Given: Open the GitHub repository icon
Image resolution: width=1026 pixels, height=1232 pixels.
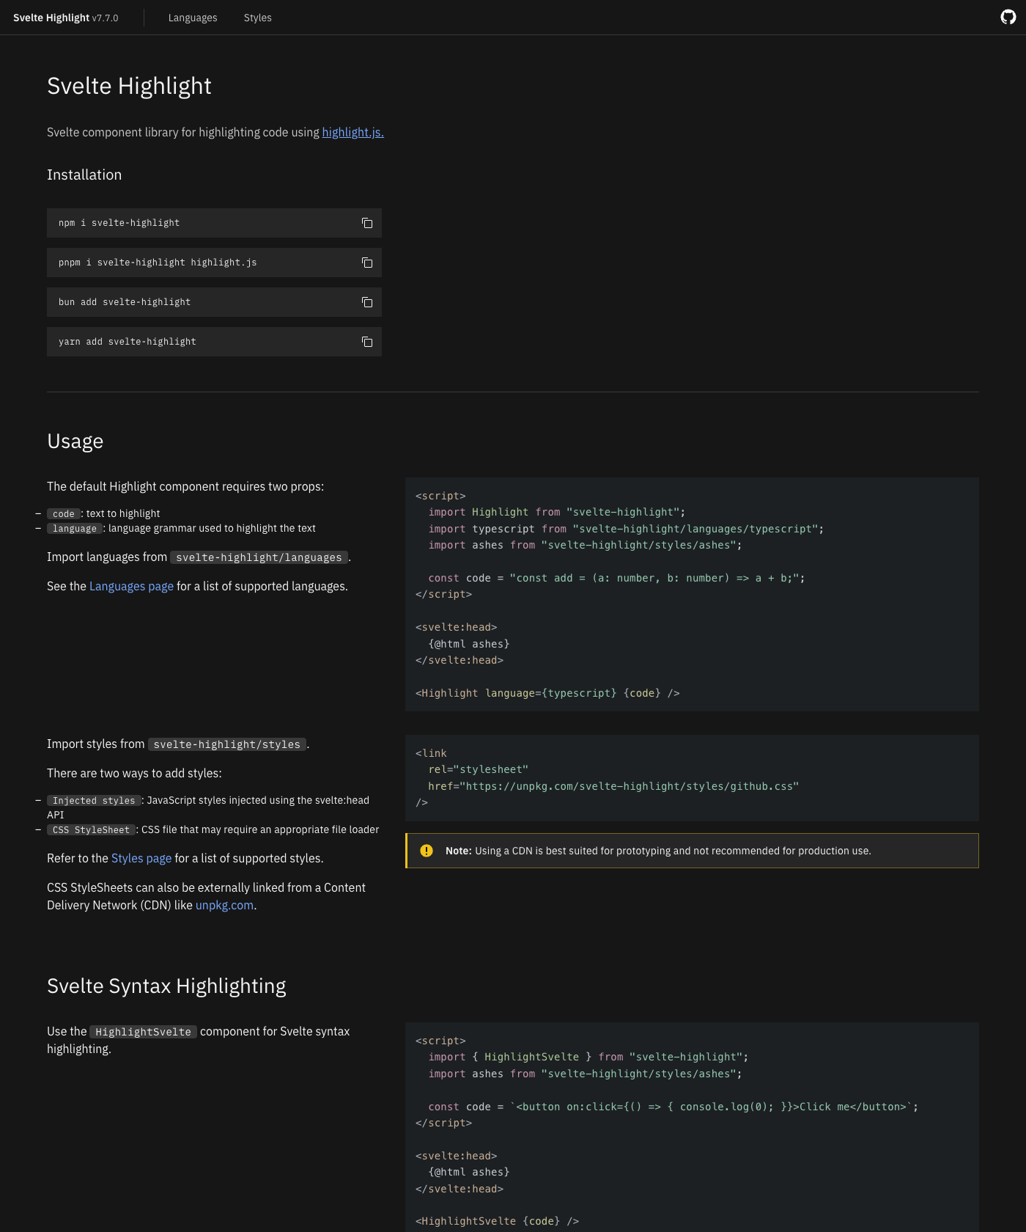Looking at the screenshot, I should coord(1008,18).
